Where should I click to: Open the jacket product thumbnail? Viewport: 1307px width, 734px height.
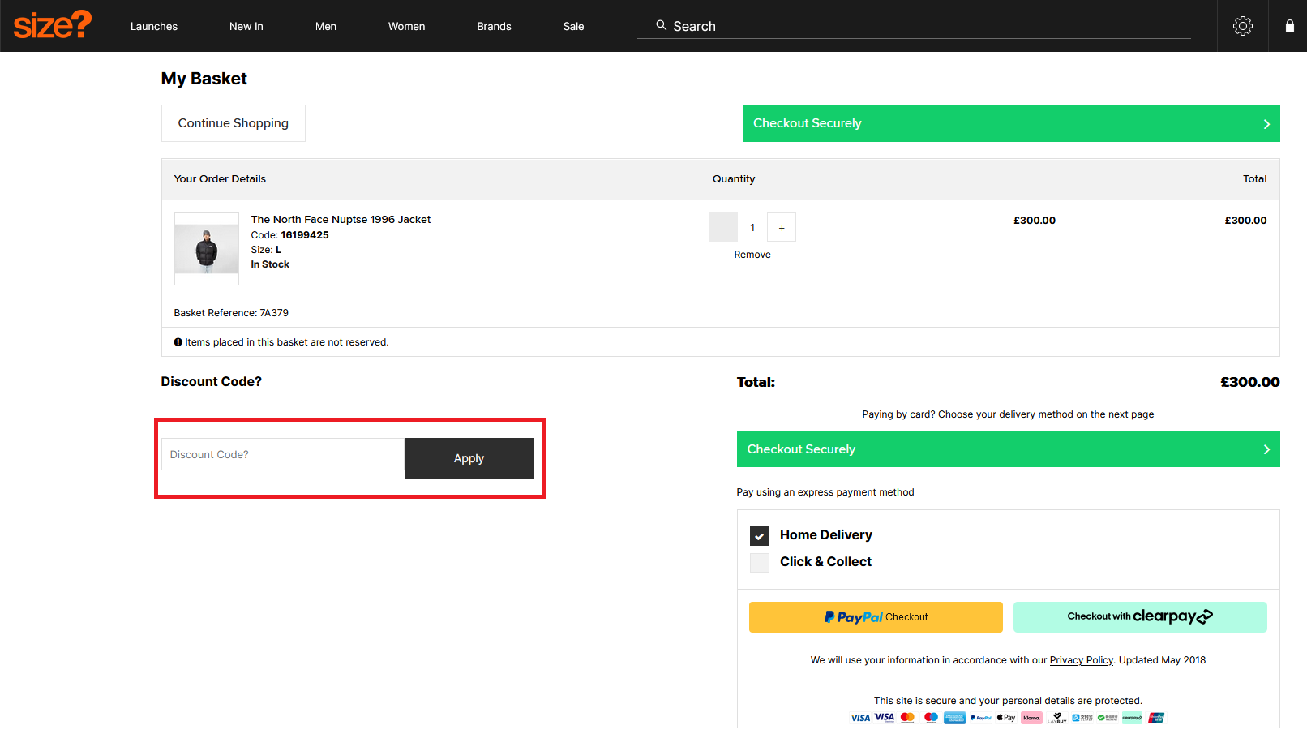coord(207,249)
